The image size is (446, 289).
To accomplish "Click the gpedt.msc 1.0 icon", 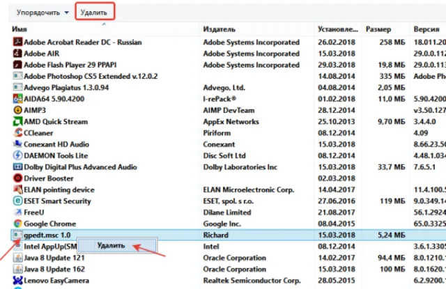I will (x=17, y=235).
